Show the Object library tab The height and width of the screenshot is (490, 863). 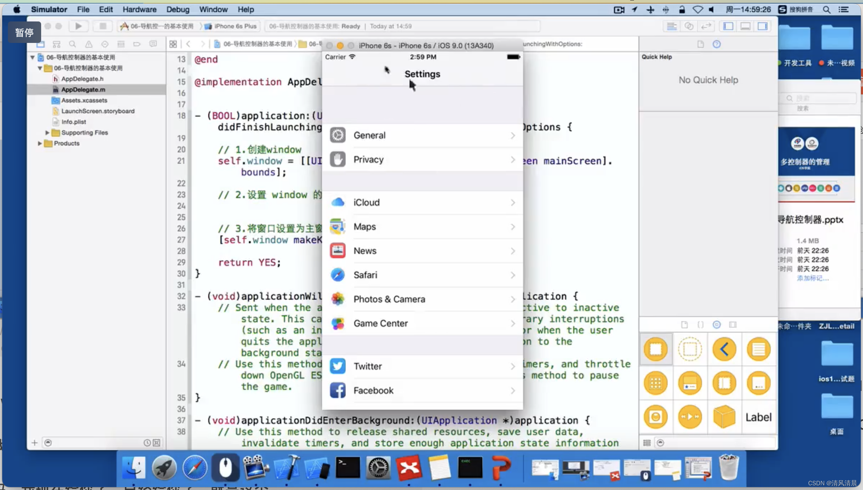pos(716,324)
